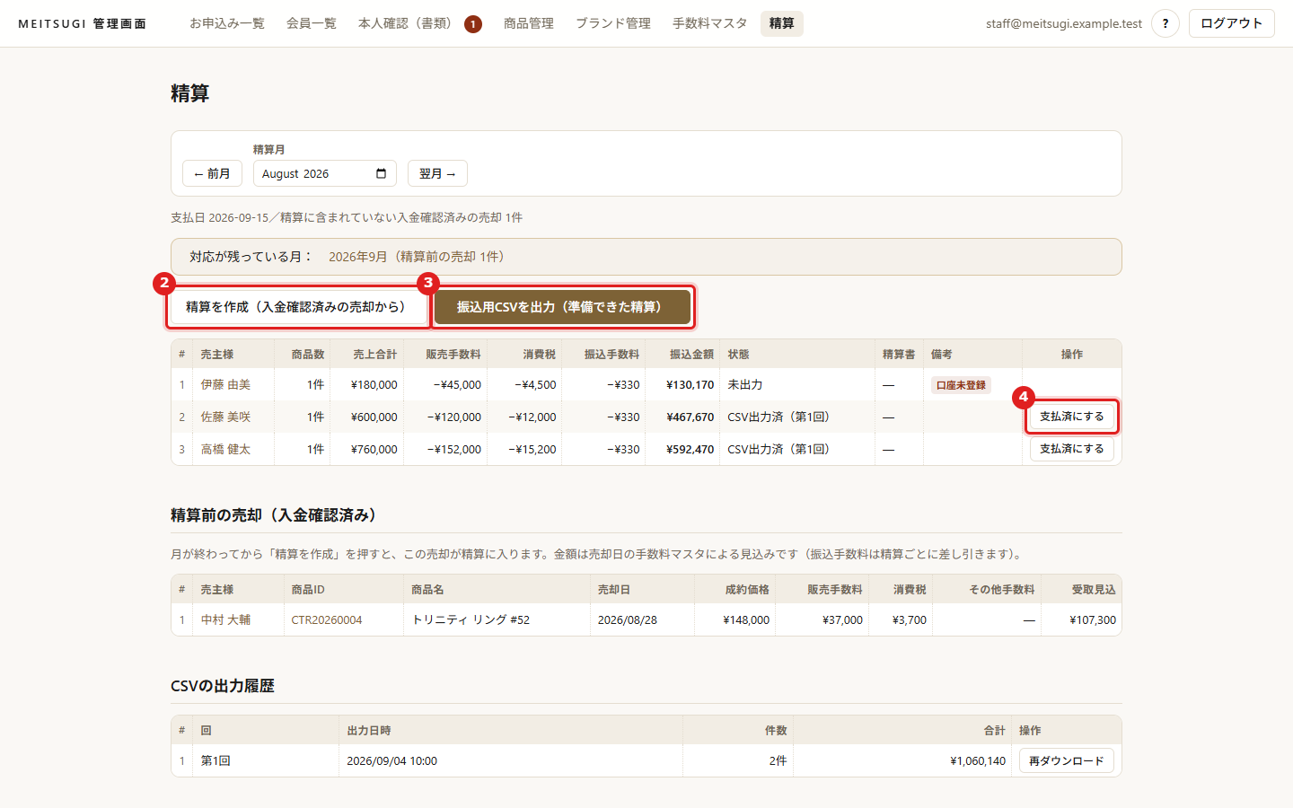This screenshot has height=808, width=1293.
Task: Click the sales total ¥760,000
Action: (x=374, y=449)
